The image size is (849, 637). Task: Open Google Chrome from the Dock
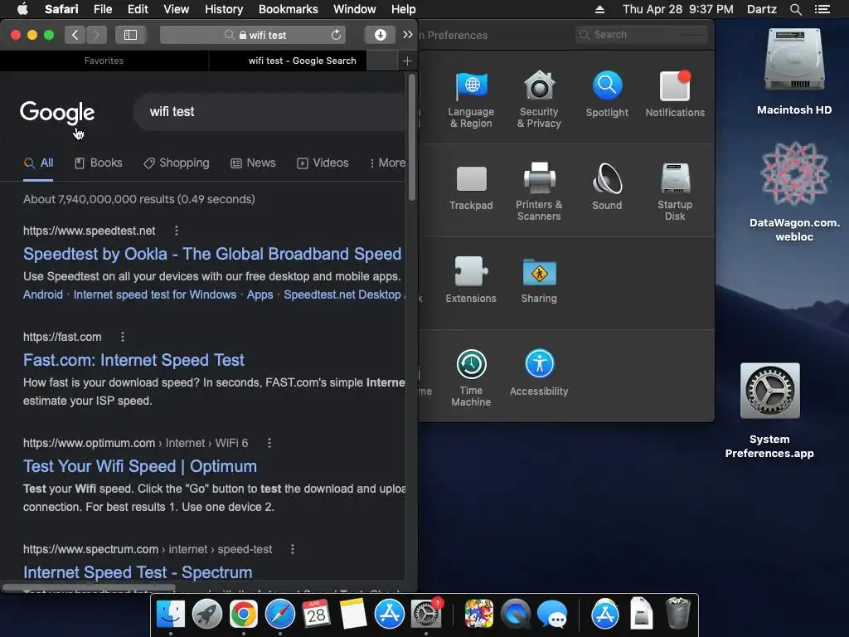coord(243,615)
